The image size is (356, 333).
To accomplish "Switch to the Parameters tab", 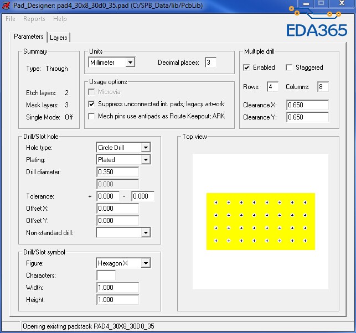I will 29,37.
